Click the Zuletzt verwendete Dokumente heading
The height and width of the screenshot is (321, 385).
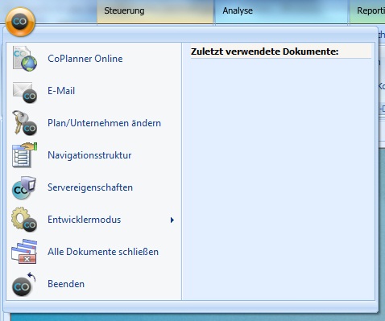pos(265,51)
